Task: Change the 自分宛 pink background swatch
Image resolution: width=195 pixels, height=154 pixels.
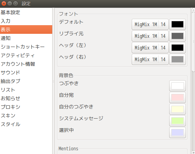Action: coord(177,97)
